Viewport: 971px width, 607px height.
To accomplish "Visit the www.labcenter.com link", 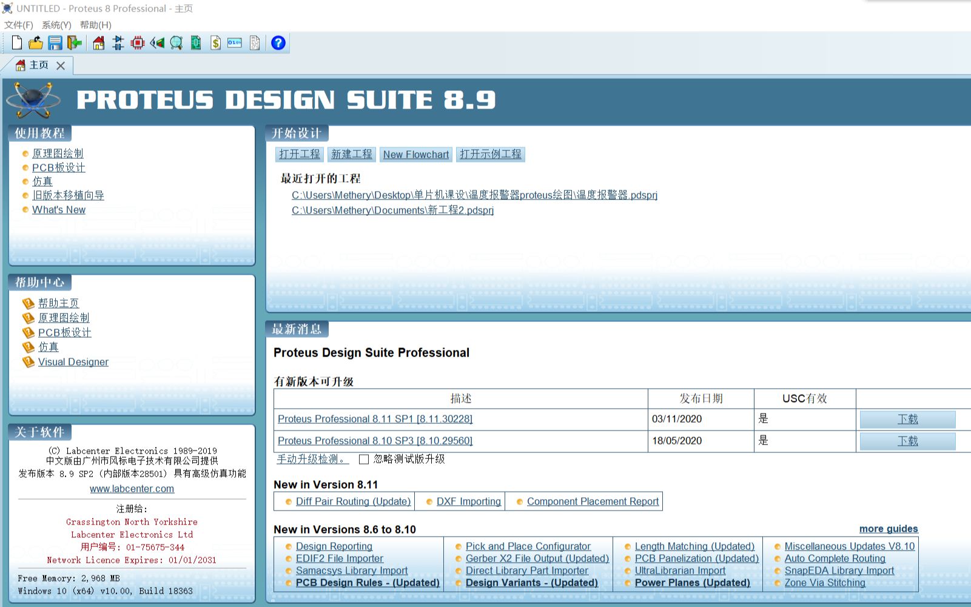I will 132,489.
